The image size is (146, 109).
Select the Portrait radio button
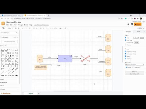[126, 67]
